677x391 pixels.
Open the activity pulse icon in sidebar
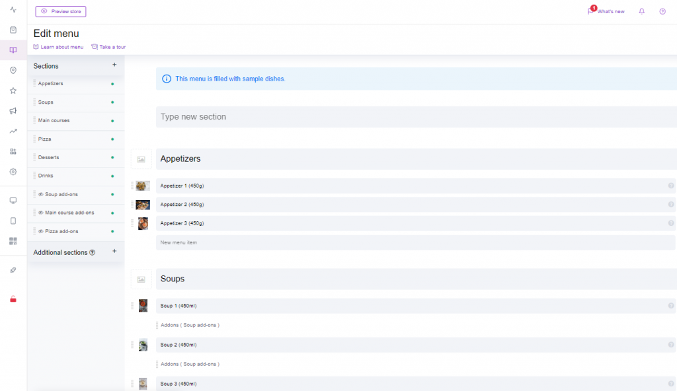coord(13,9)
